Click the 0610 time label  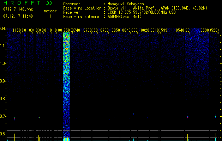point(155,30)
